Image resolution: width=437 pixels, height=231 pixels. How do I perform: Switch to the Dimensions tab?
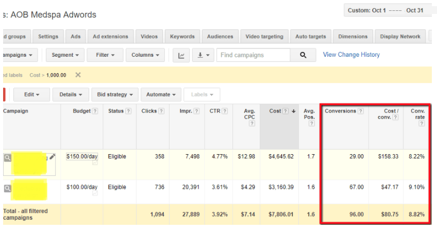(x=353, y=37)
